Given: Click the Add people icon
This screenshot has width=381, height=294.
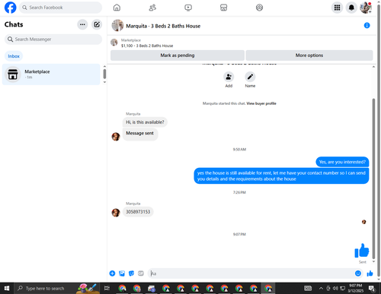Looking at the screenshot, I should pyautogui.click(x=229, y=77).
